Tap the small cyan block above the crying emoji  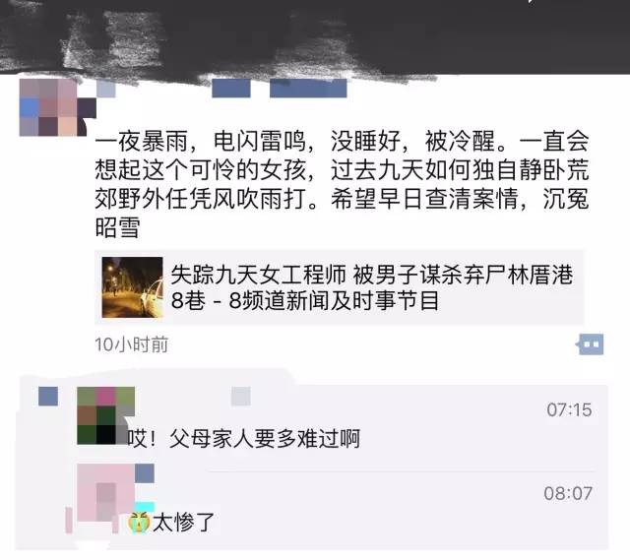(x=145, y=507)
